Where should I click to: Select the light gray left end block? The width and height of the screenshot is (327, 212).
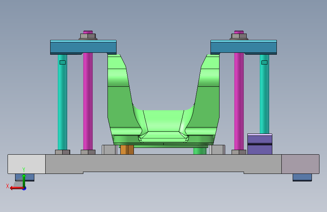26,164
